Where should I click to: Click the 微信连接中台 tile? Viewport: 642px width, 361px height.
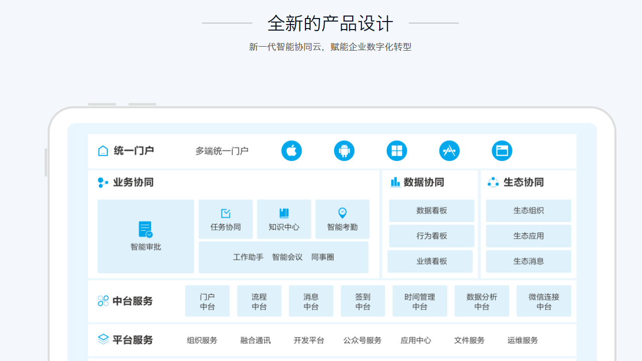tap(544, 301)
